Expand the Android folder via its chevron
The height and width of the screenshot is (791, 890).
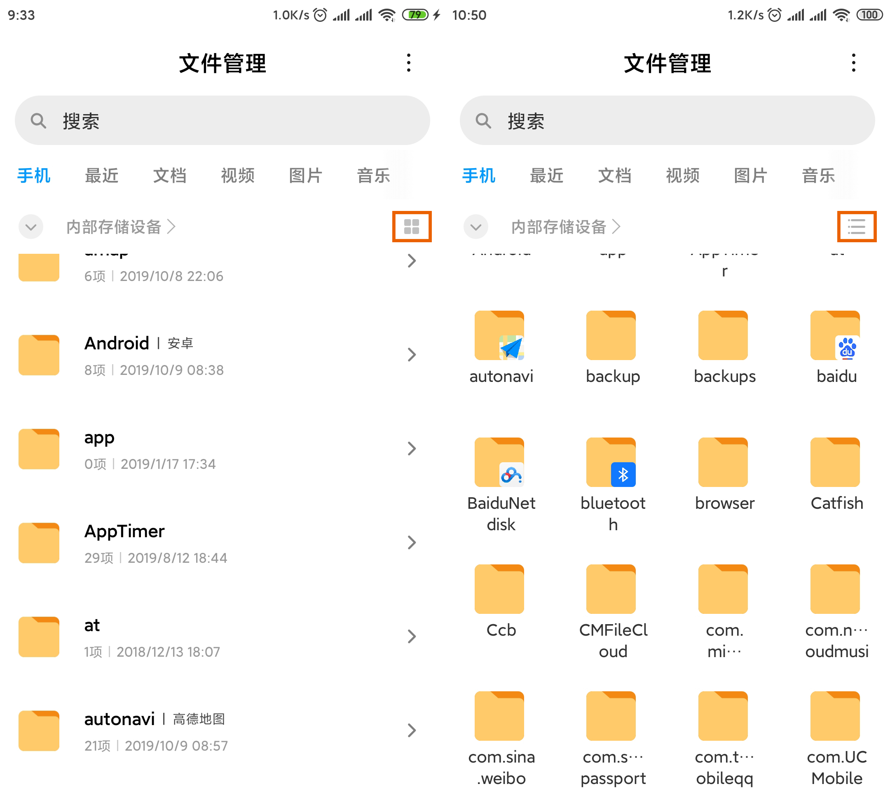[412, 355]
